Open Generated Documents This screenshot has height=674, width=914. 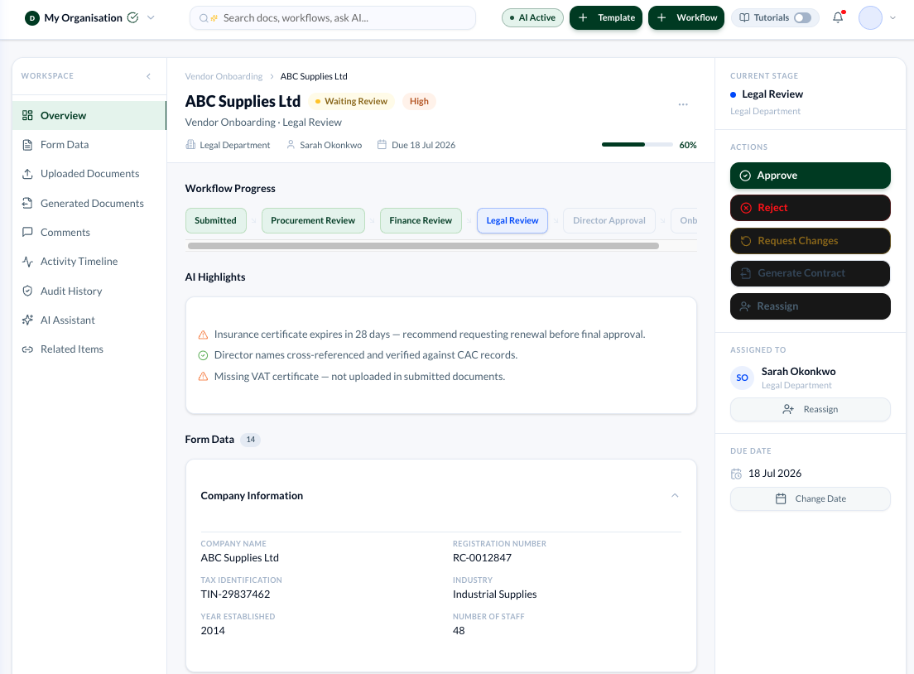(89, 203)
